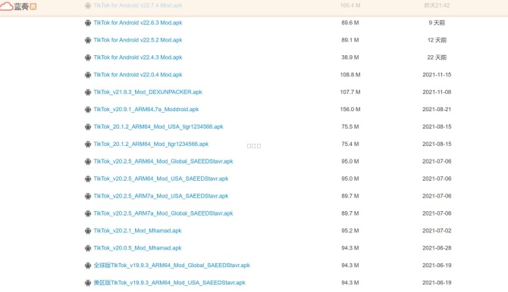Screen dimensions: 508x292
Task: Click Android icon beside 20.1.2_ARM64_Mod_tigr1234566.apk
Action: (88, 144)
